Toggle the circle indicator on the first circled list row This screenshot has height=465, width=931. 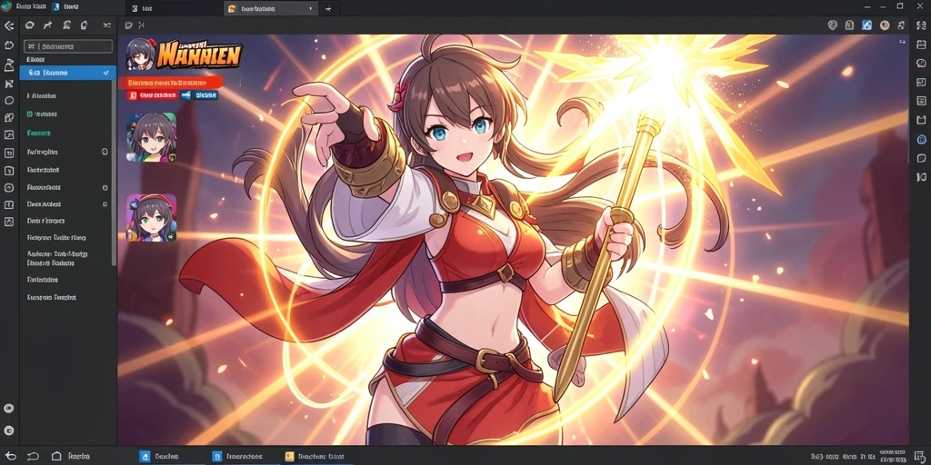pos(105,152)
